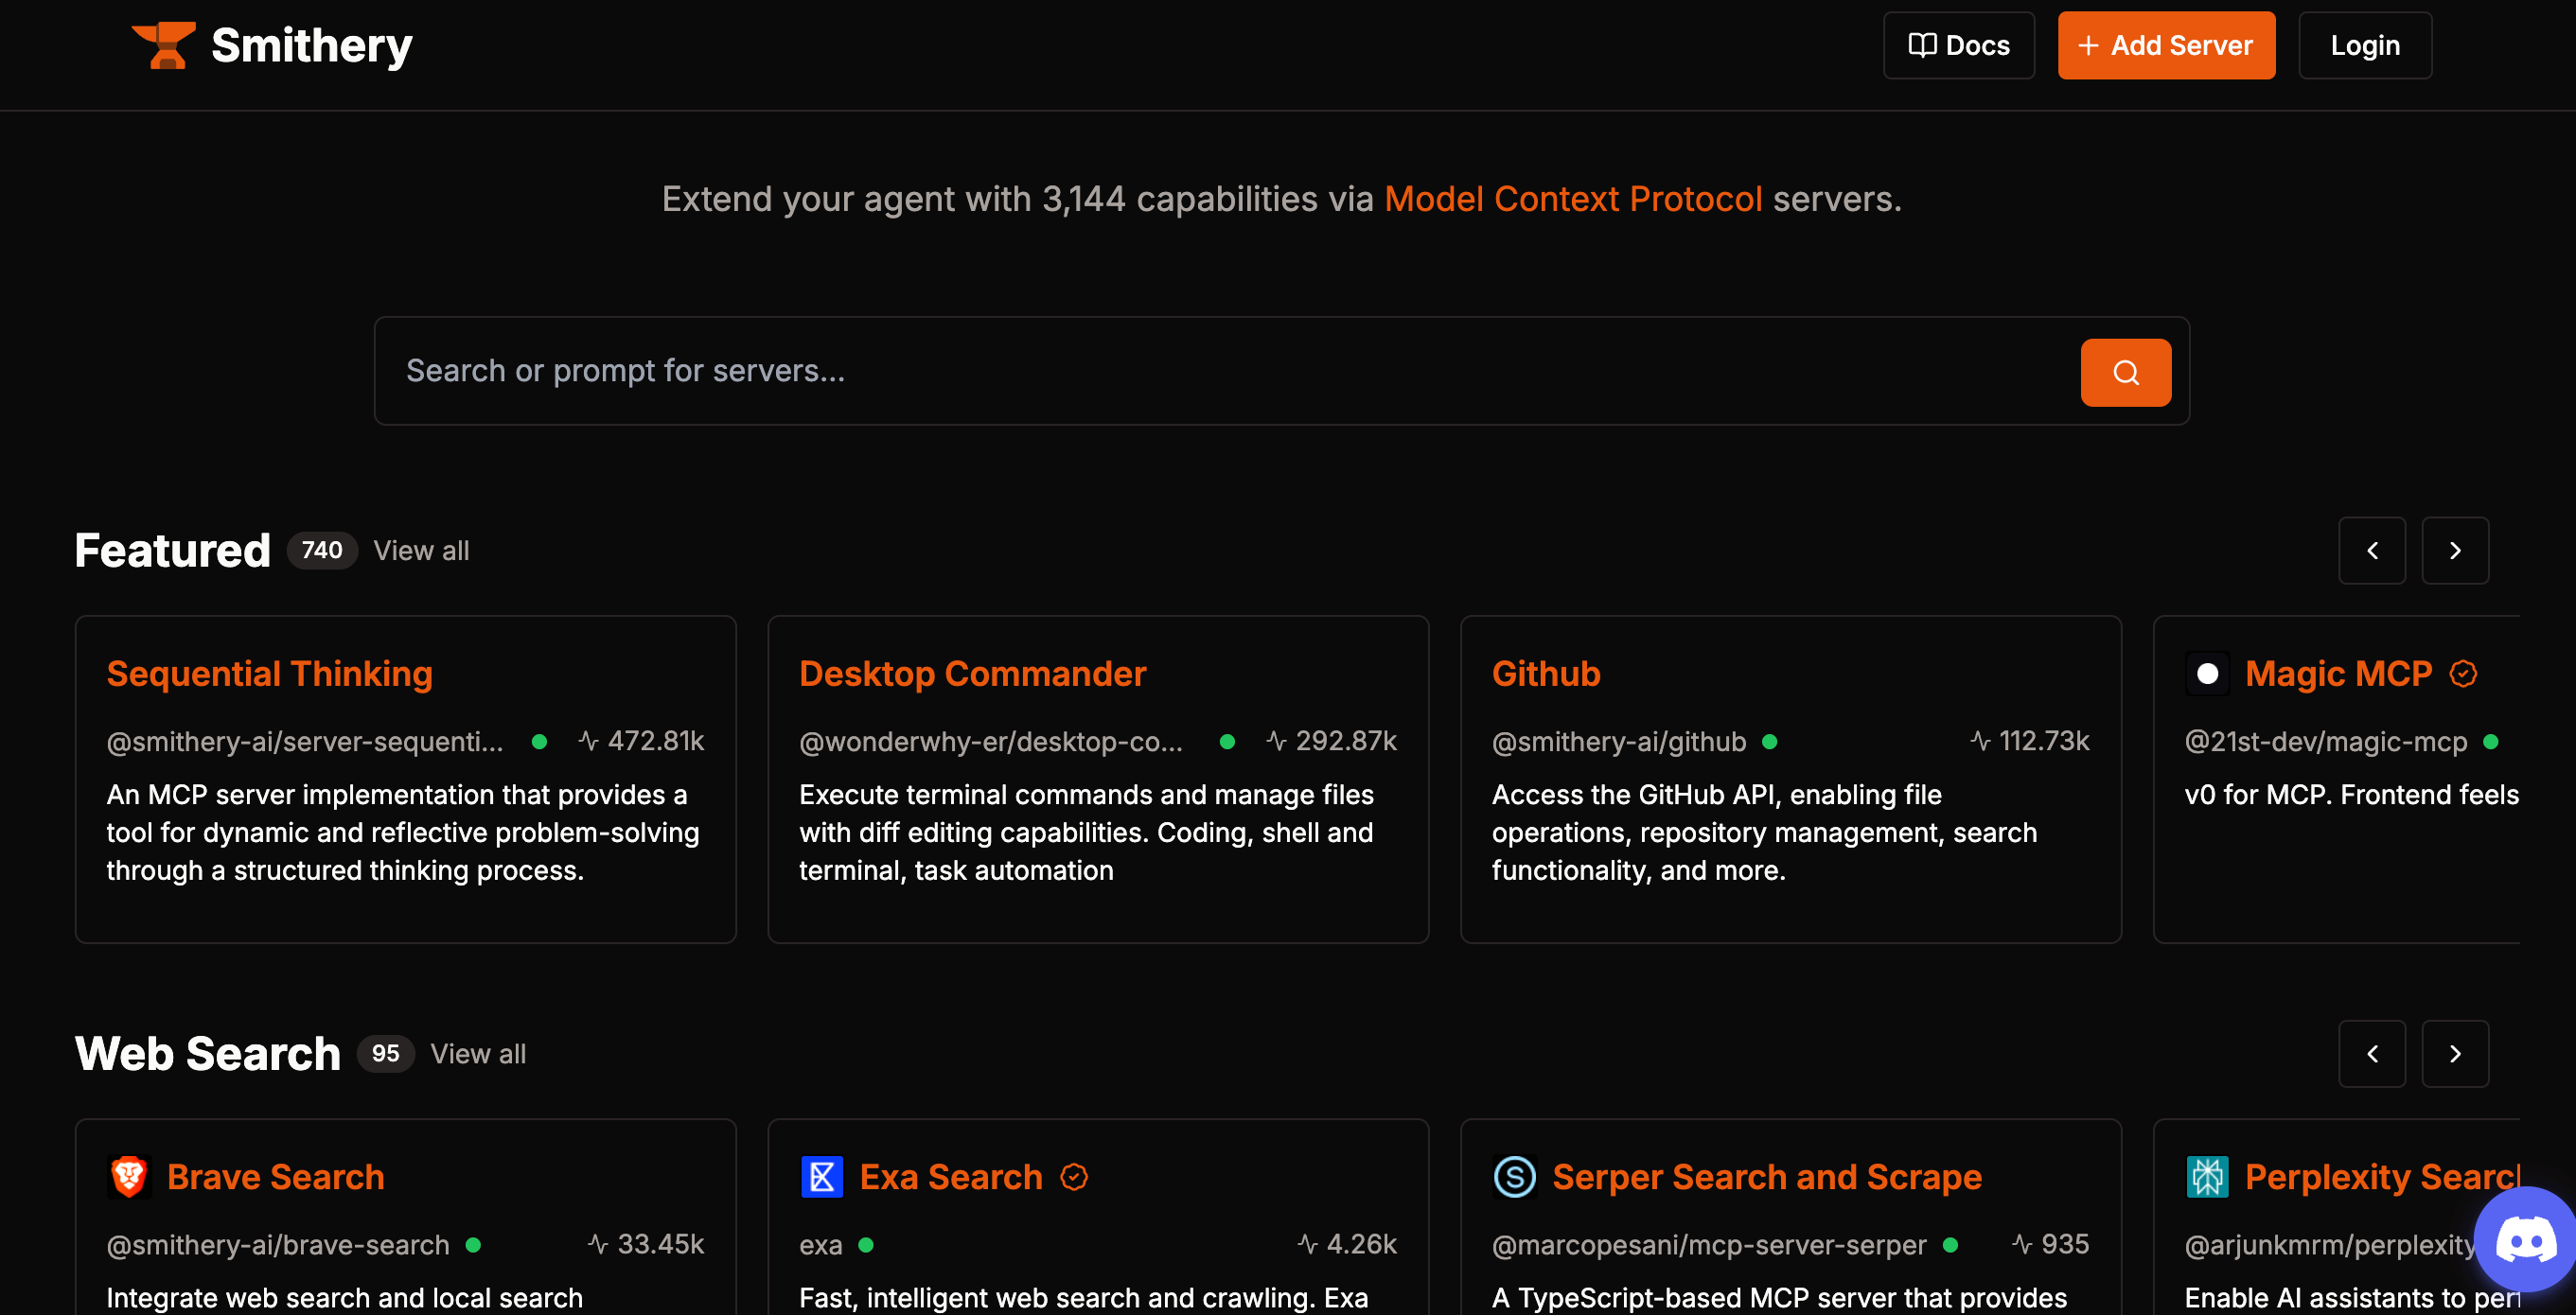The width and height of the screenshot is (2576, 1315).
Task: Click the Exa Search logo icon
Action: click(822, 1177)
